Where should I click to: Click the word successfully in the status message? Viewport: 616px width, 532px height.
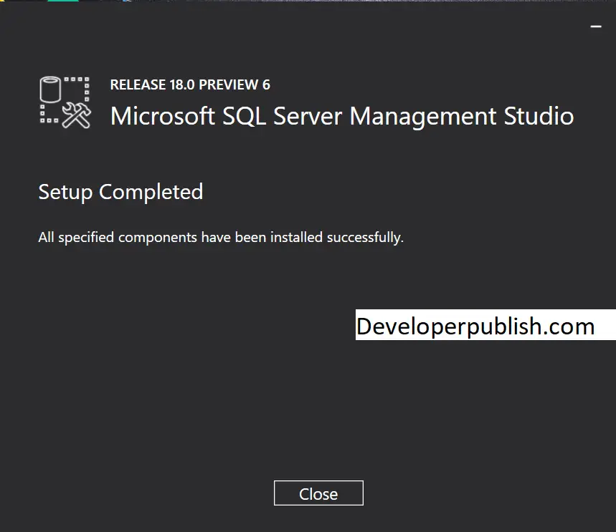click(x=365, y=238)
